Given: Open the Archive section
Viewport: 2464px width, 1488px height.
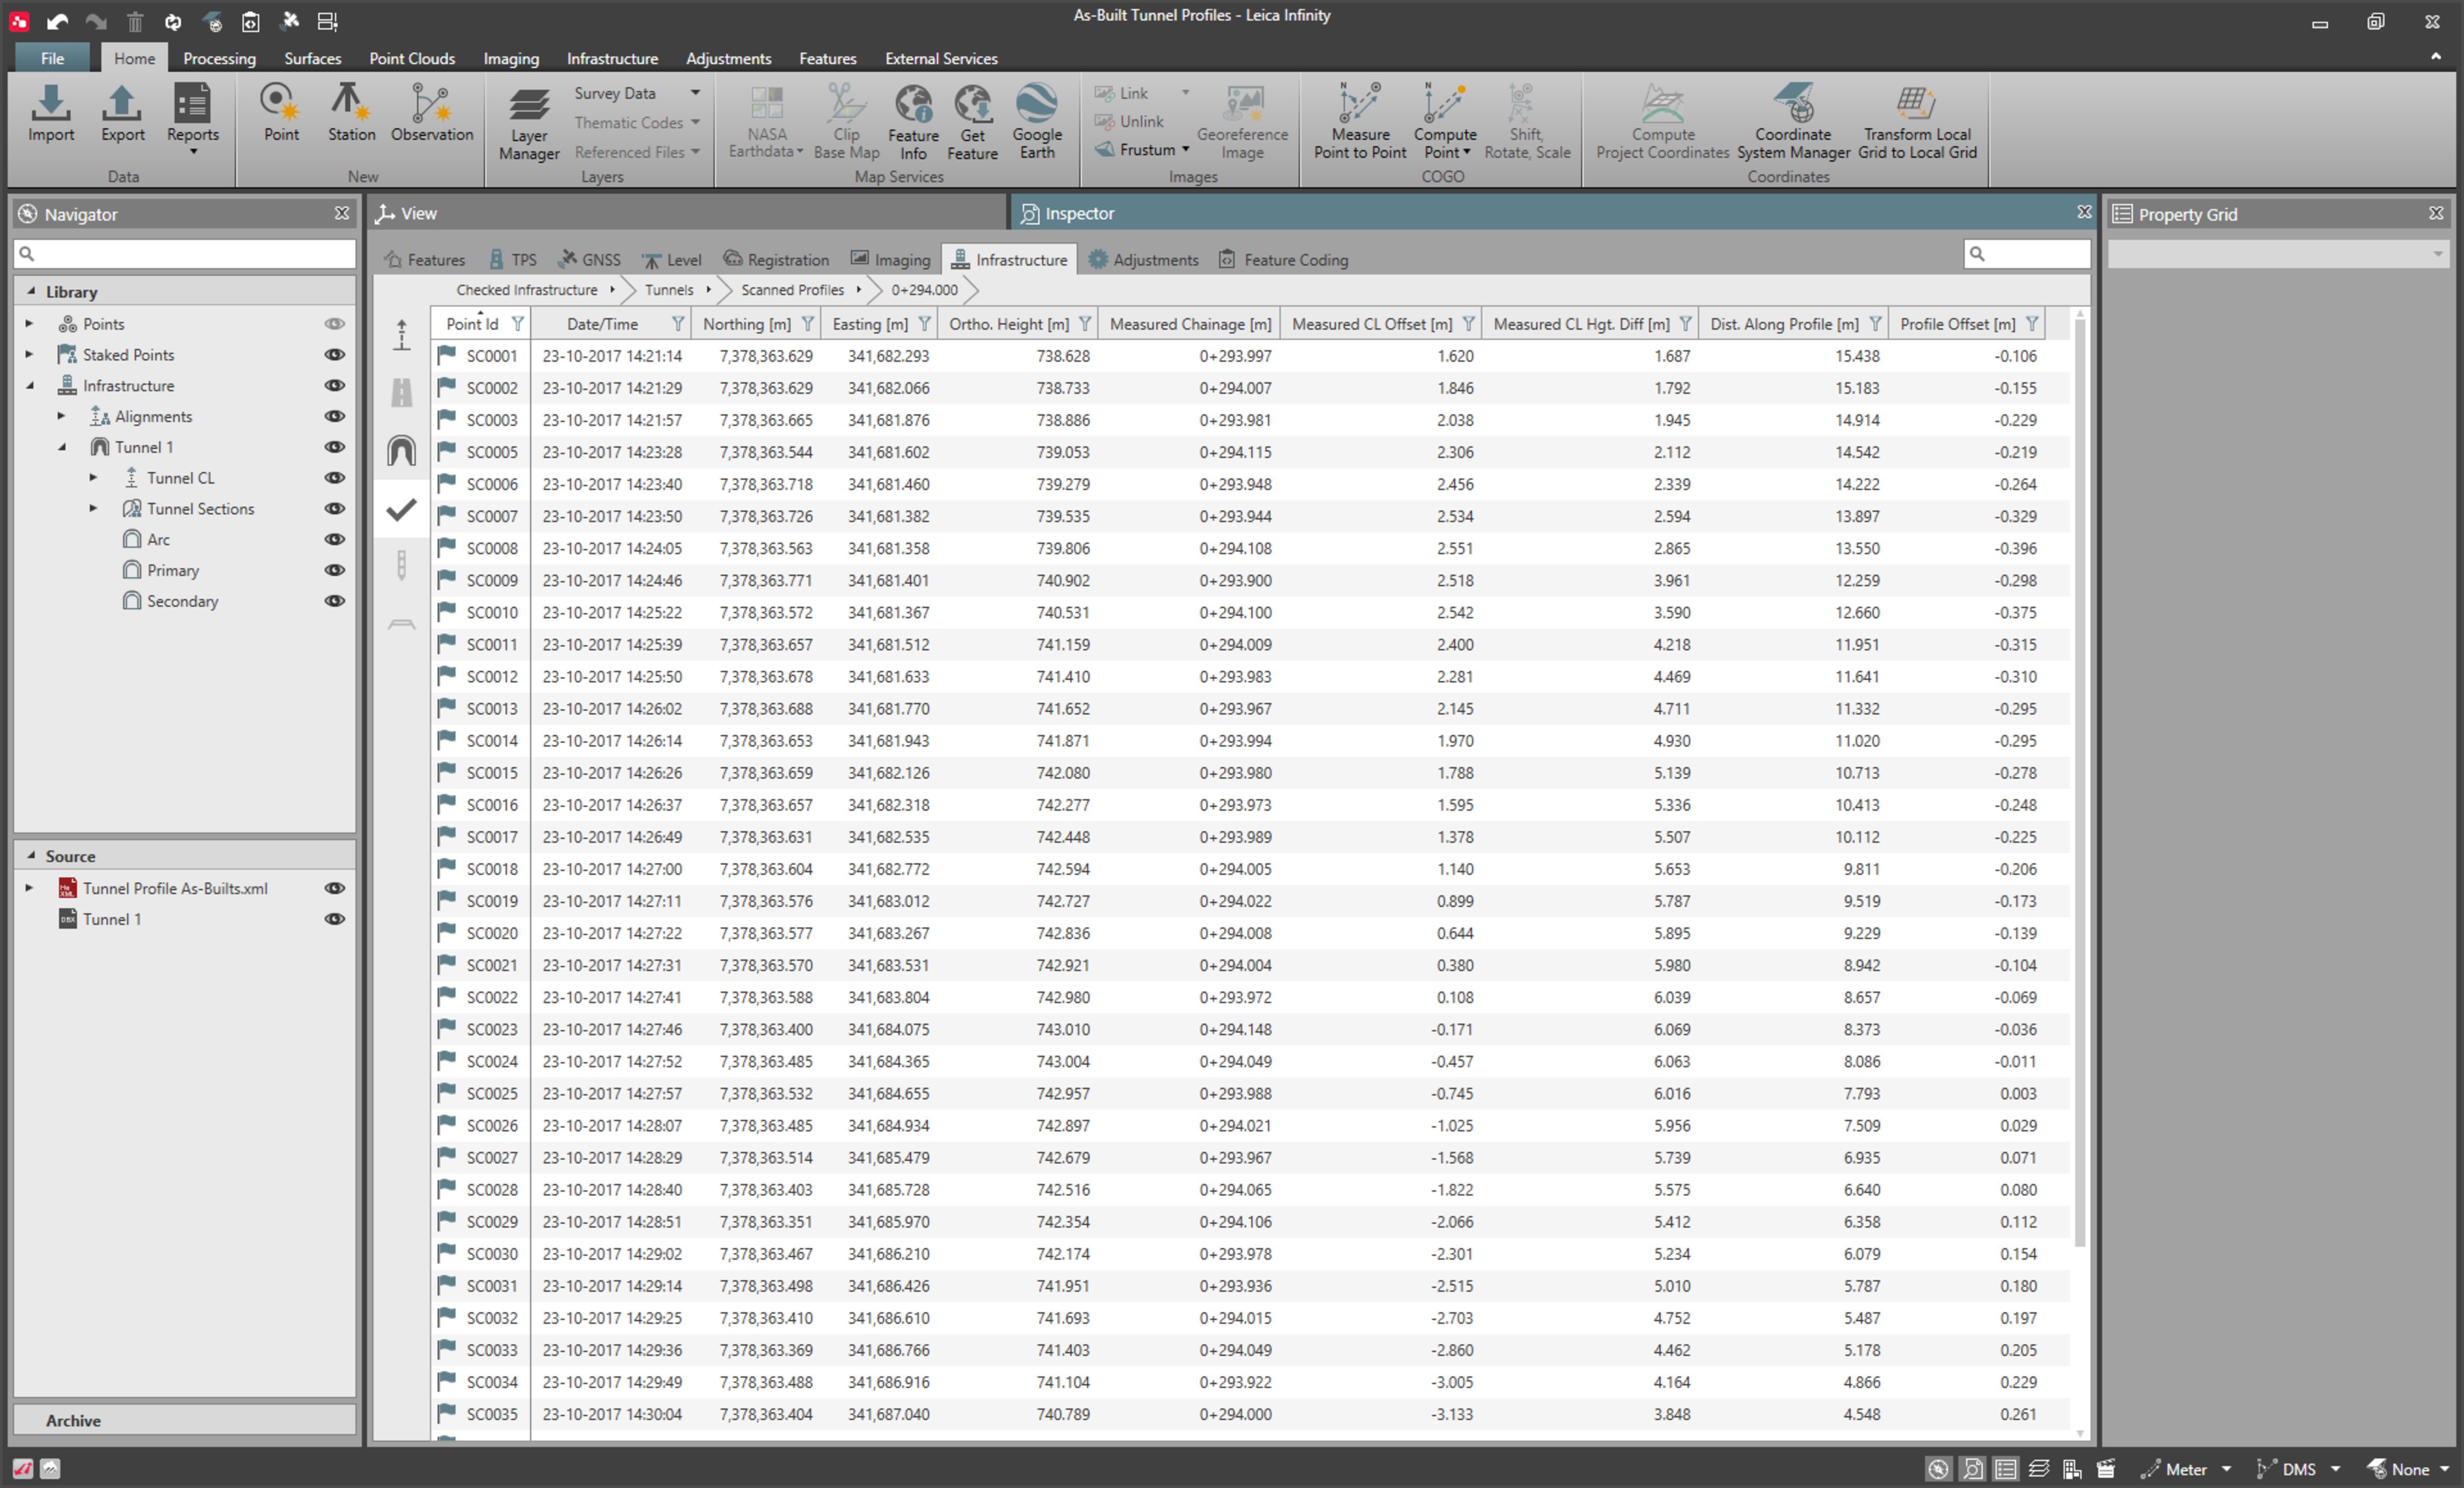Looking at the screenshot, I should 184,1420.
